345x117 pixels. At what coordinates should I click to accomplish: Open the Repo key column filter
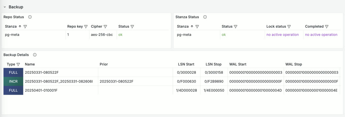86,26
